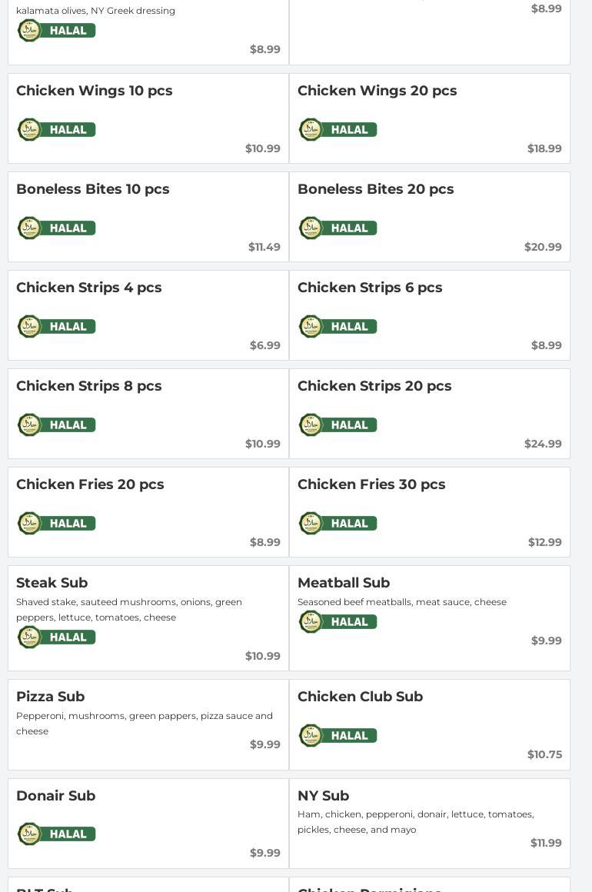
Task: Click the Halal badge under Chicken Wings 20 pcs
Action: [x=338, y=129]
